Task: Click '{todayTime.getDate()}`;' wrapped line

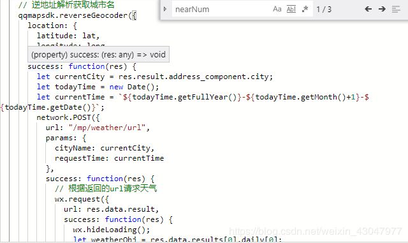Action: click(52, 107)
